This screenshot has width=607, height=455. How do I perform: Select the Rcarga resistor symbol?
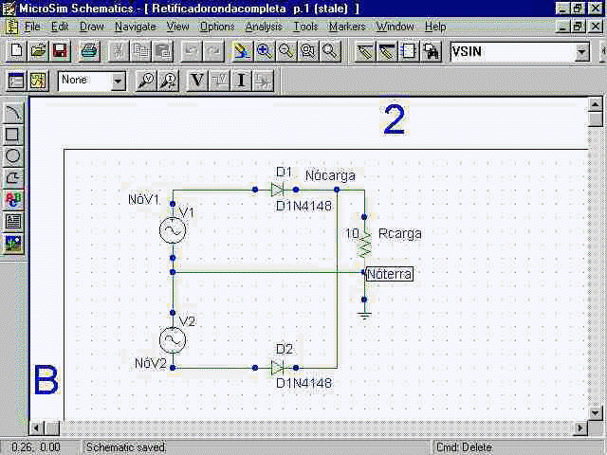click(x=364, y=243)
